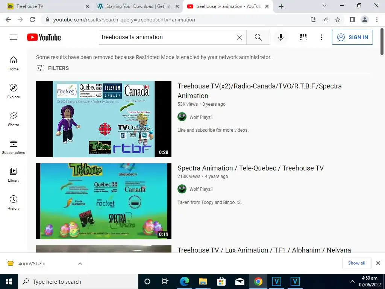Launch Microsoft Edge from the taskbar
385x289 pixels.
coord(184,281)
